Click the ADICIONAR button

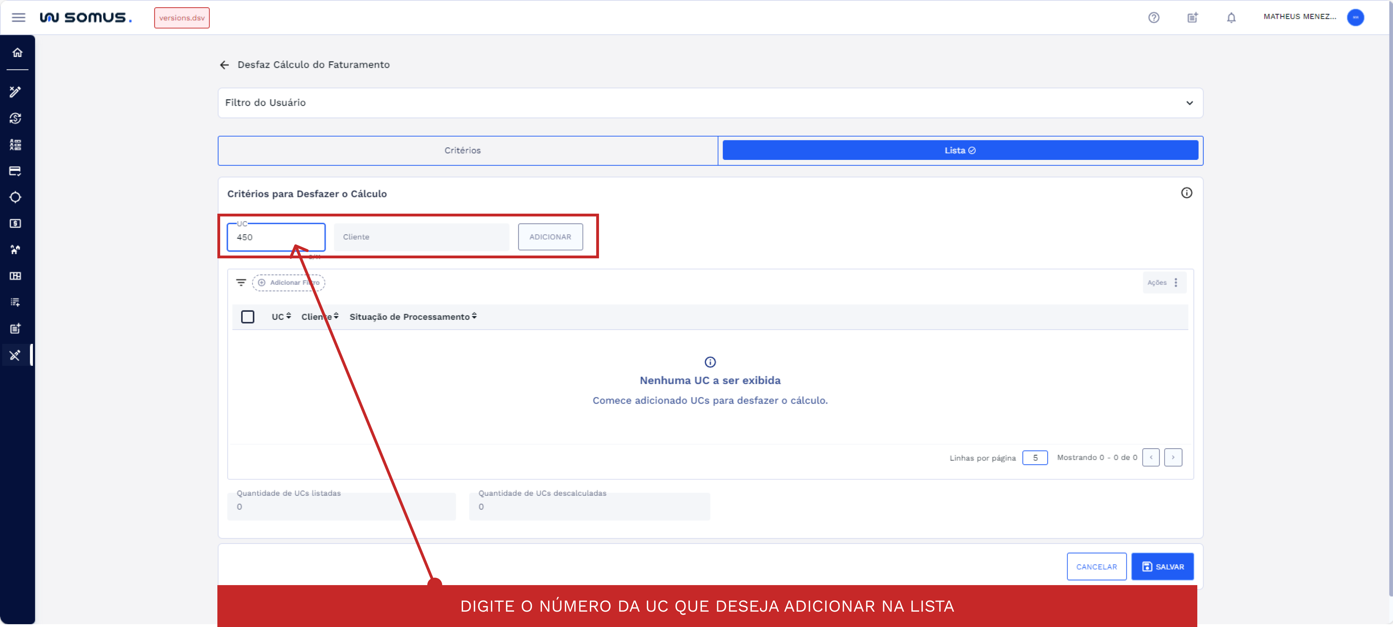click(550, 237)
